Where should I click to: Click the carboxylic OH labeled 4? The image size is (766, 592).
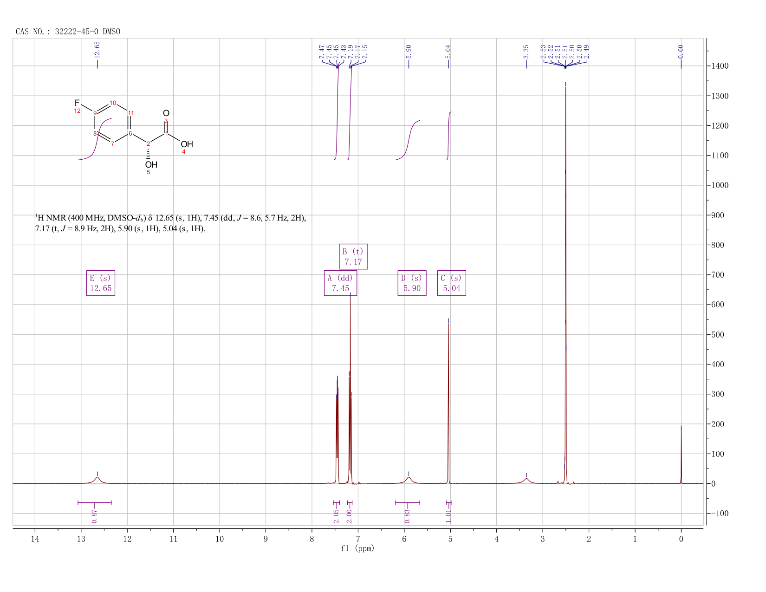tap(187, 144)
